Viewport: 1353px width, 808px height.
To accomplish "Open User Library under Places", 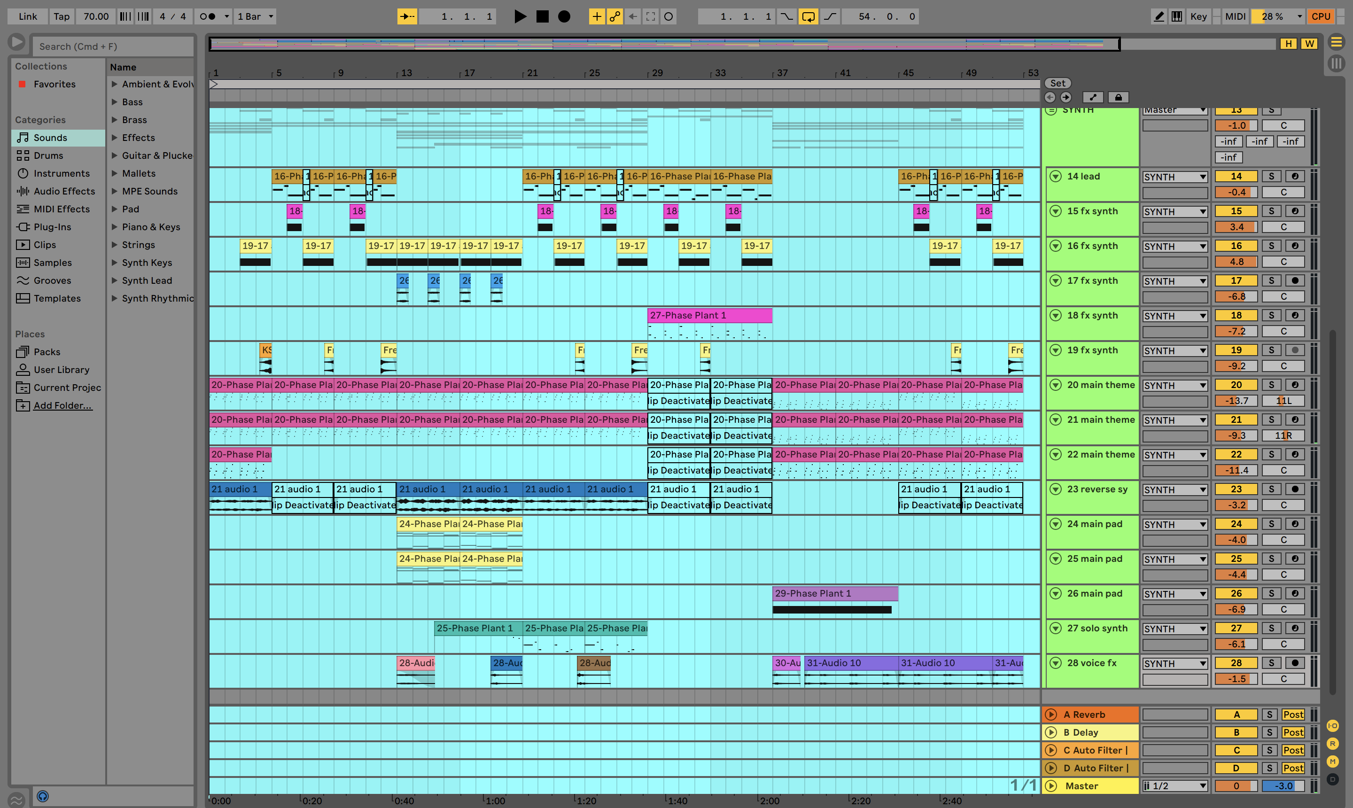I will [x=58, y=370].
